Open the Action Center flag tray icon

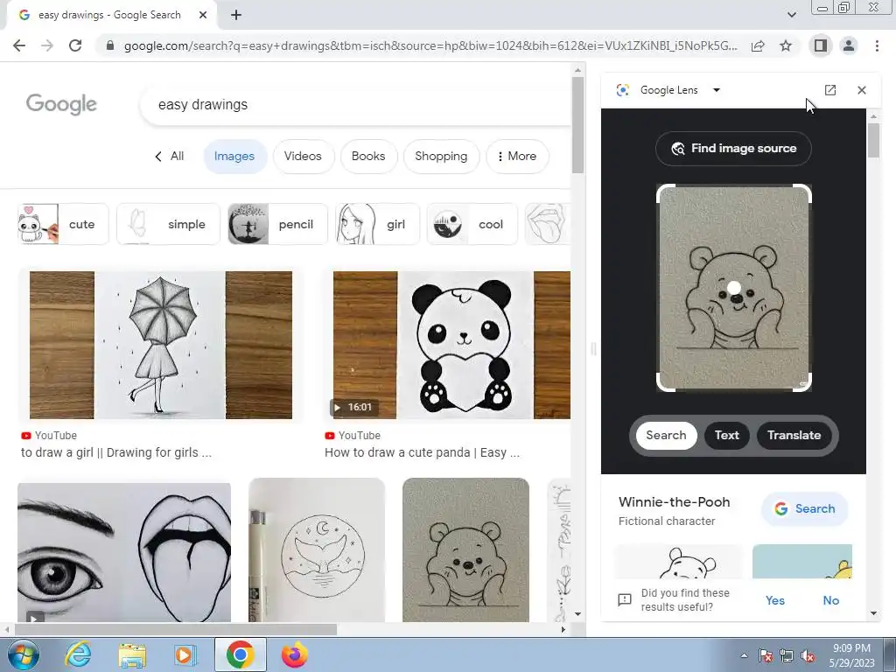(x=765, y=656)
